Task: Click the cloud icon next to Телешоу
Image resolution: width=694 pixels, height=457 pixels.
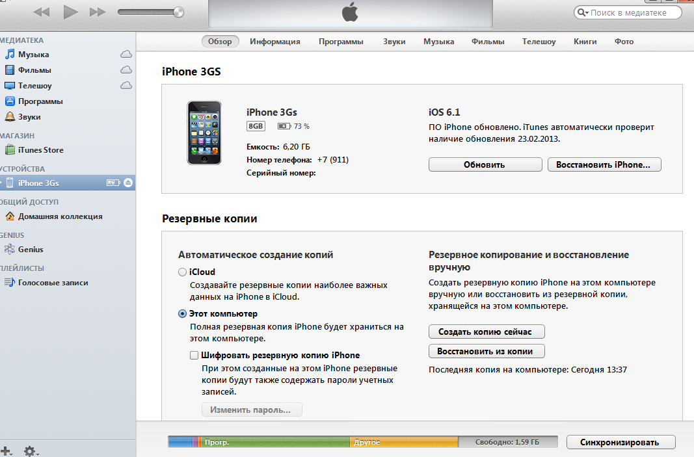Action: tap(126, 85)
